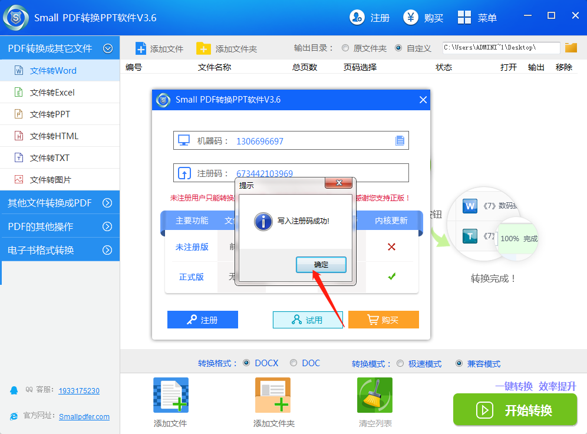Open the 清空列表 (clear list) icon

tap(375, 394)
